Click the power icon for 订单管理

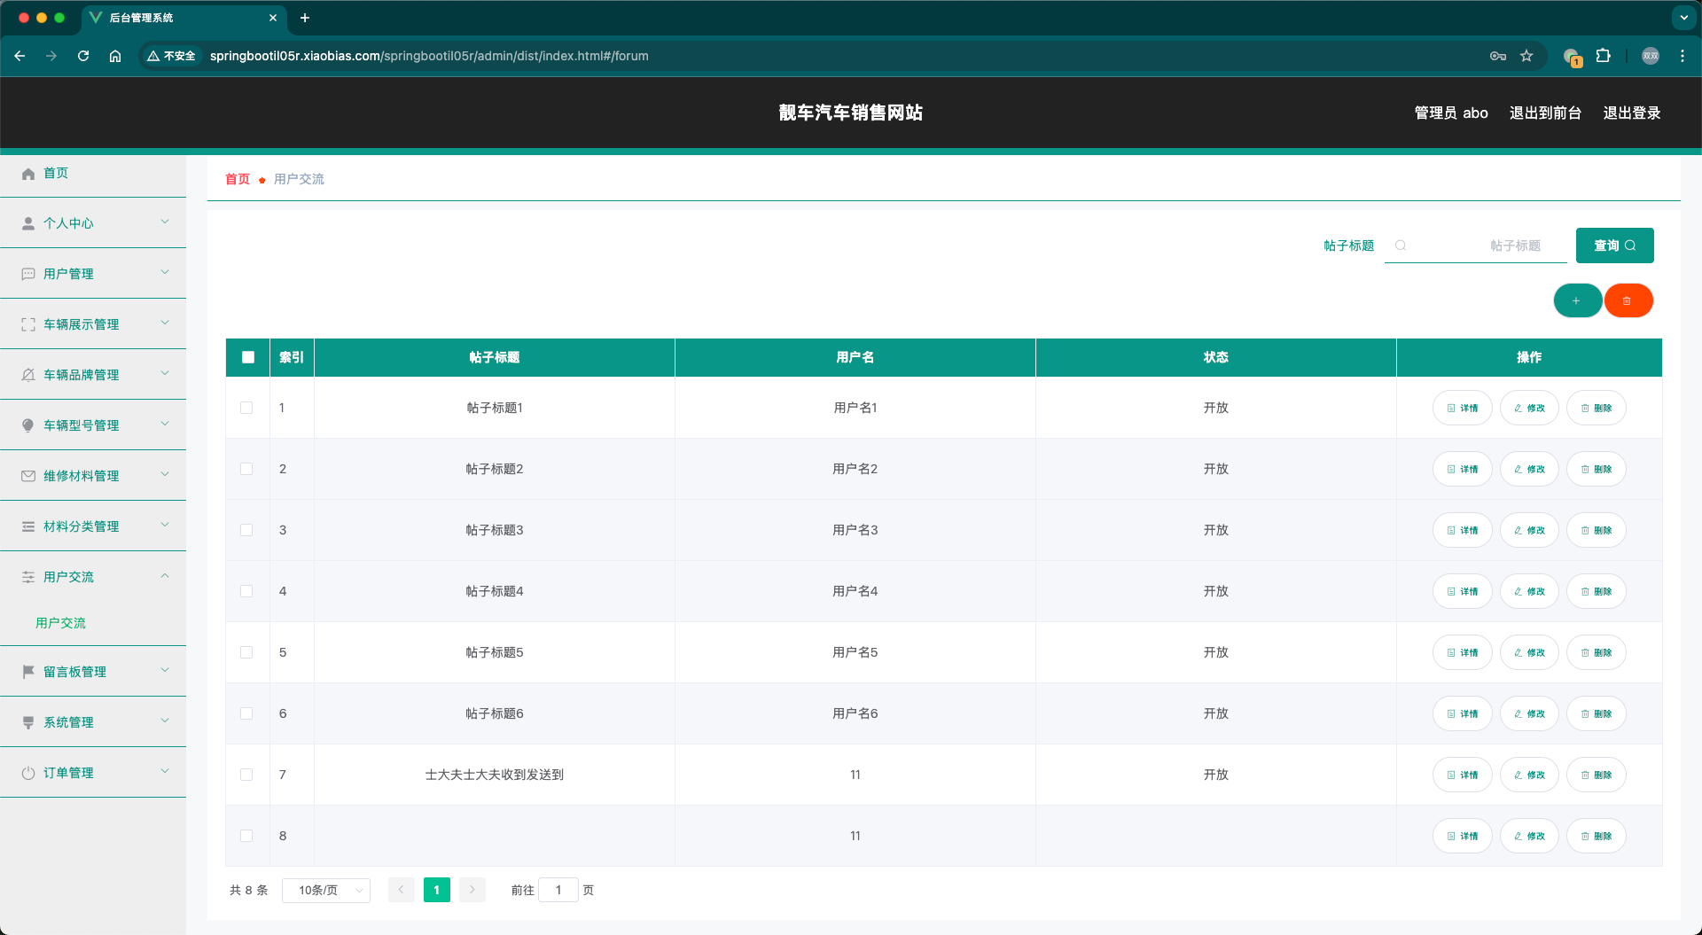pyautogui.click(x=28, y=773)
